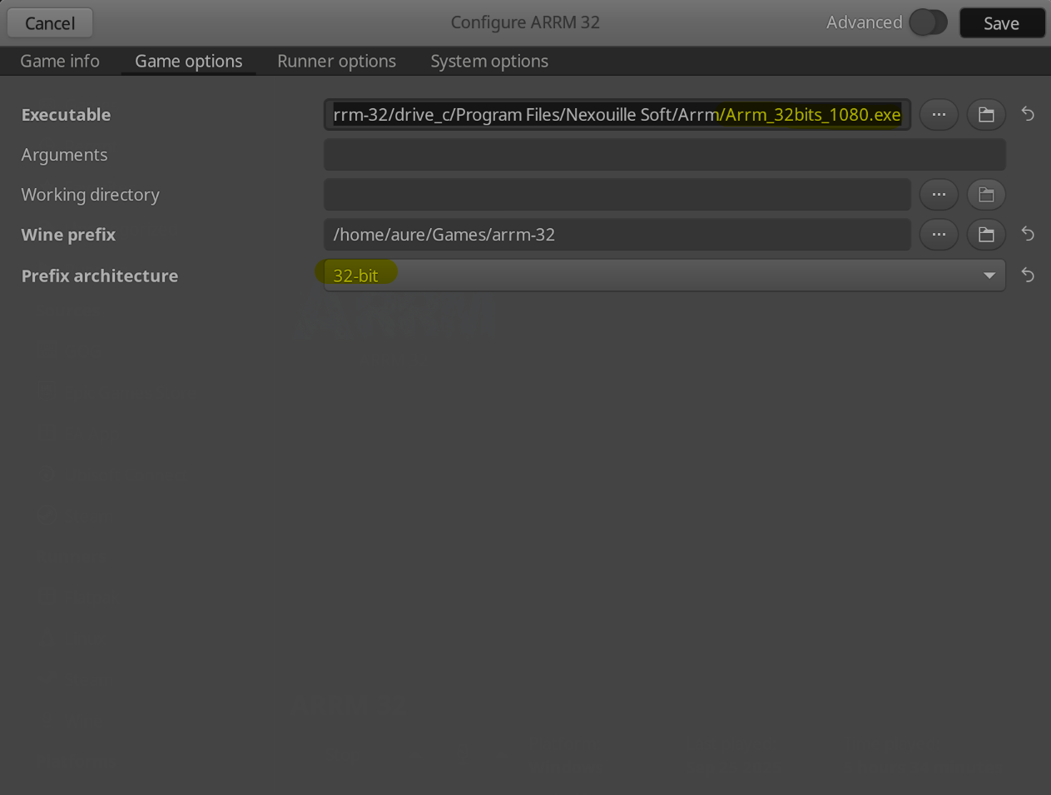Open Working directory folder icon

[986, 195]
